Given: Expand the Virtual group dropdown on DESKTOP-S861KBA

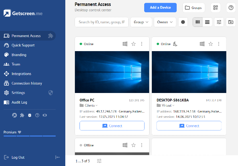Looking at the screenshot, I should point(166,105).
